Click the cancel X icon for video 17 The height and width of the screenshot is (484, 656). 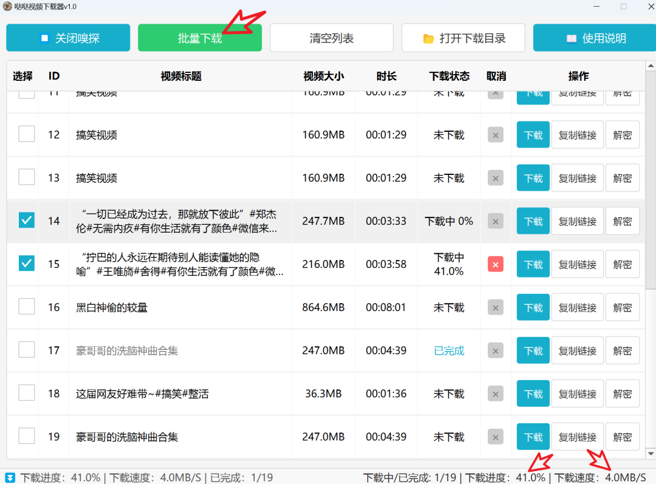point(495,351)
